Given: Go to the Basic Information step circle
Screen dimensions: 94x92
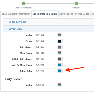Looking at the screenshot, I should coord(23,3).
